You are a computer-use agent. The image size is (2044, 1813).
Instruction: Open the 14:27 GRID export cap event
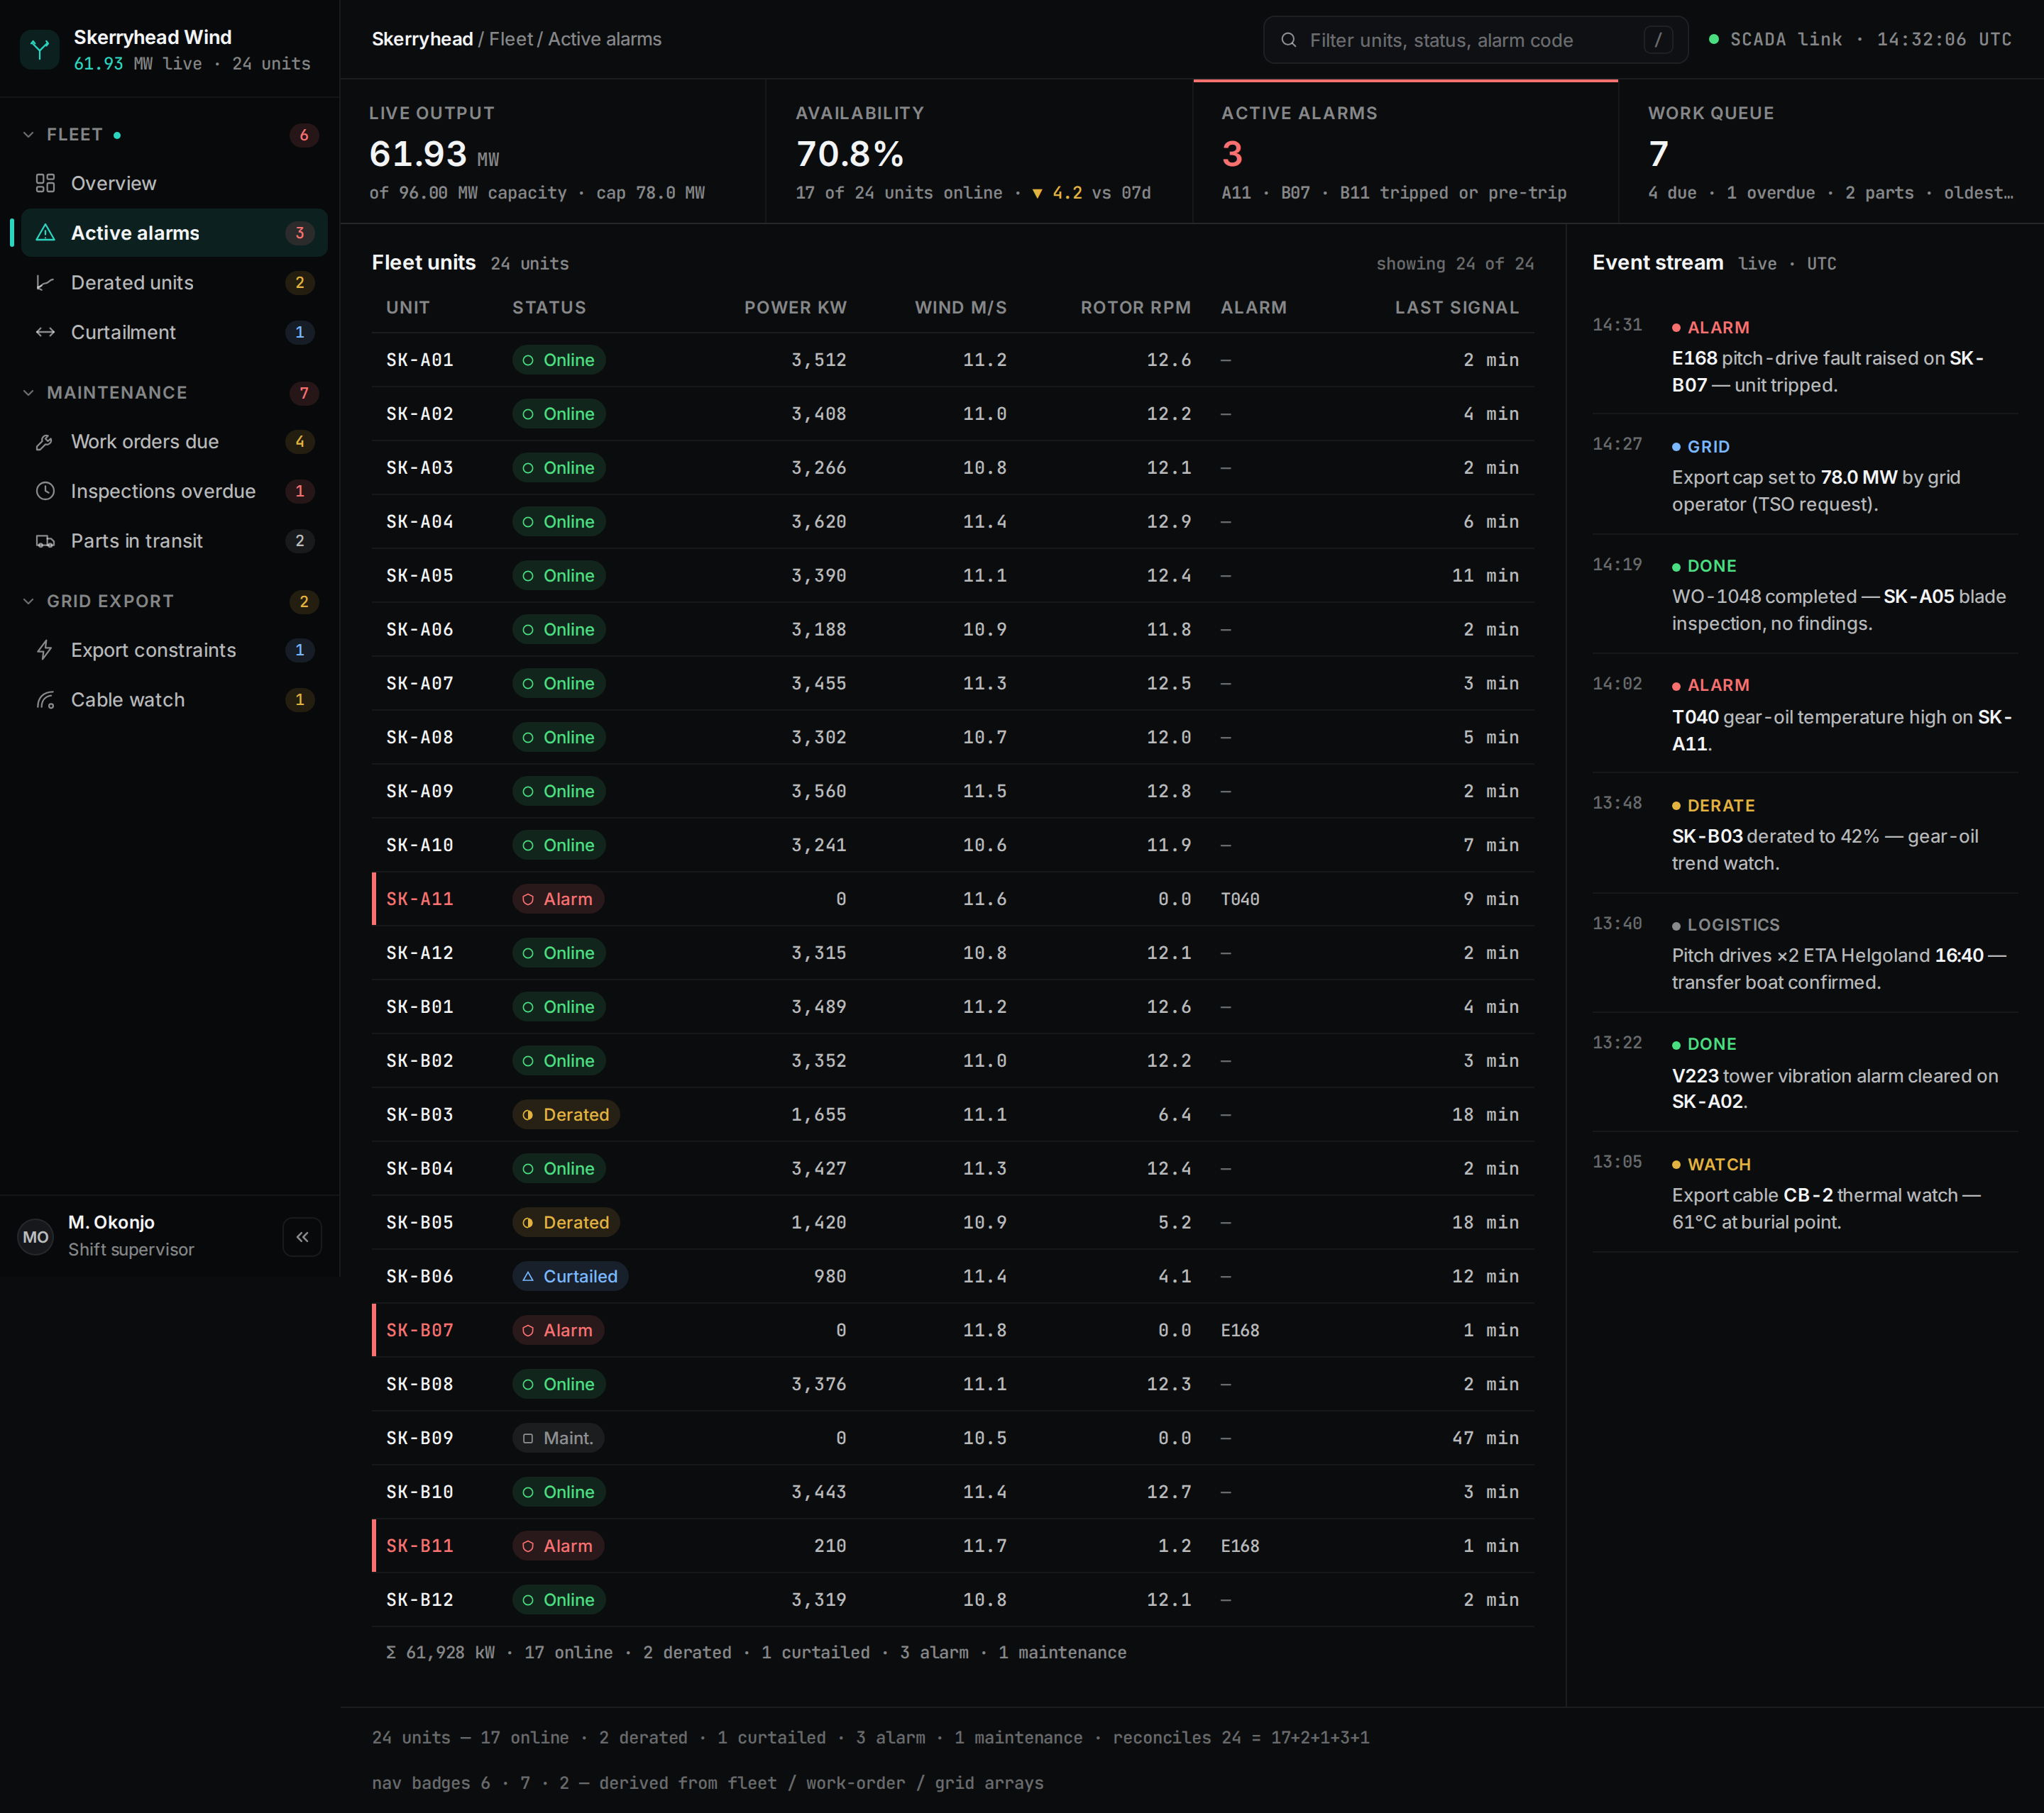[1805, 475]
